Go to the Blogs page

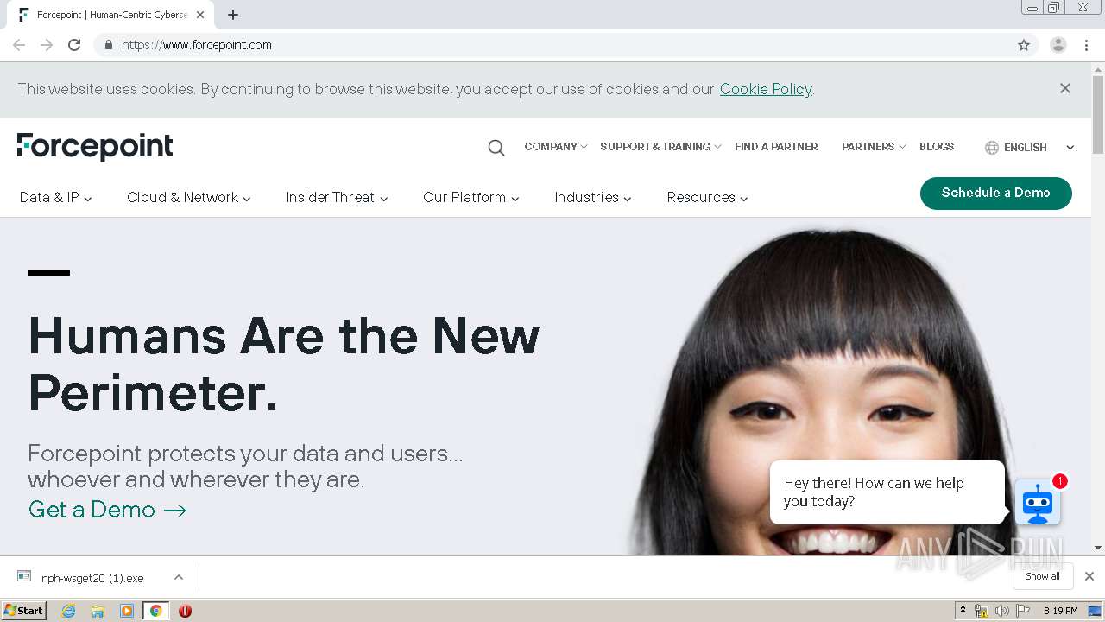[937, 147]
